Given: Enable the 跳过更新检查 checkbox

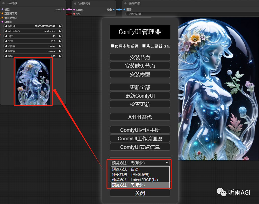Looking at the screenshot, I should tap(144, 46).
